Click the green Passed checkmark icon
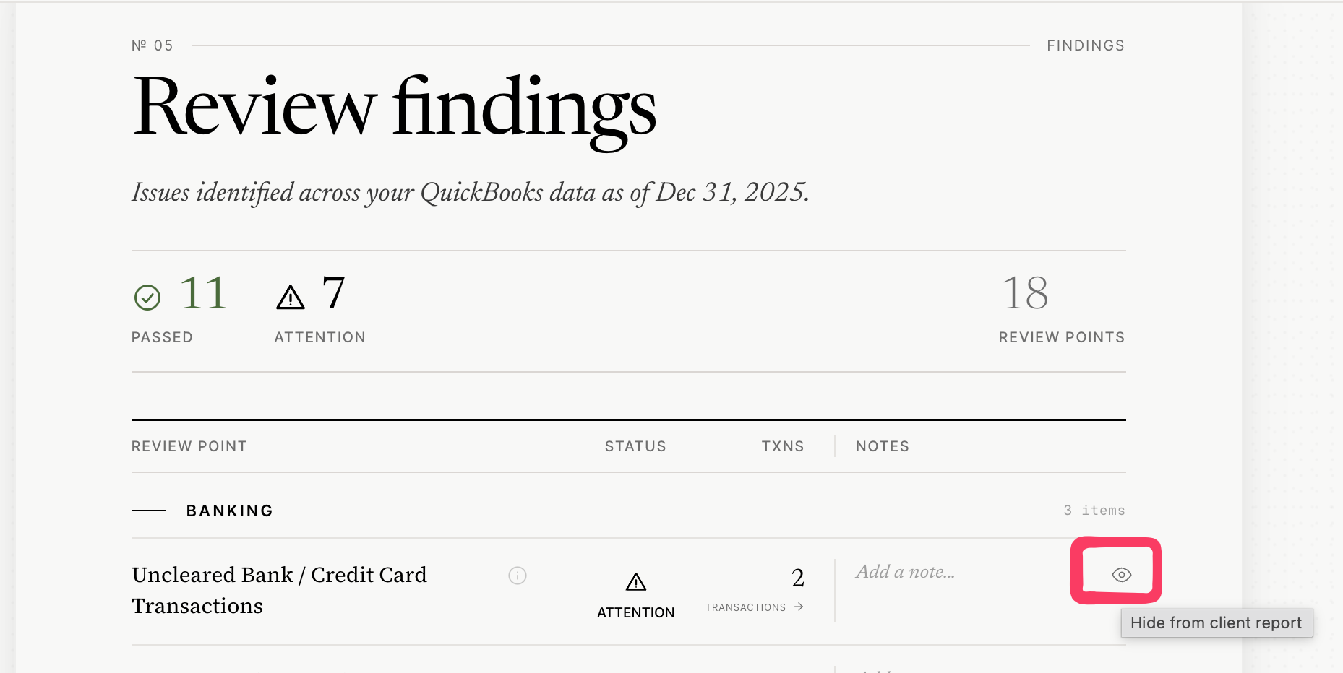The image size is (1343, 673). coord(147,297)
